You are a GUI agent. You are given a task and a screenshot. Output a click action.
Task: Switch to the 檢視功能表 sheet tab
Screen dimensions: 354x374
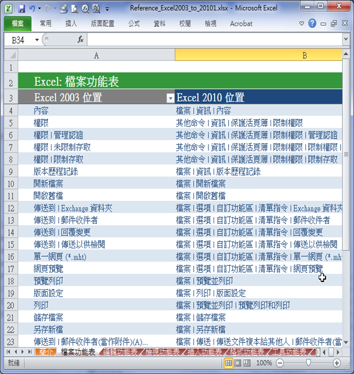point(162,352)
